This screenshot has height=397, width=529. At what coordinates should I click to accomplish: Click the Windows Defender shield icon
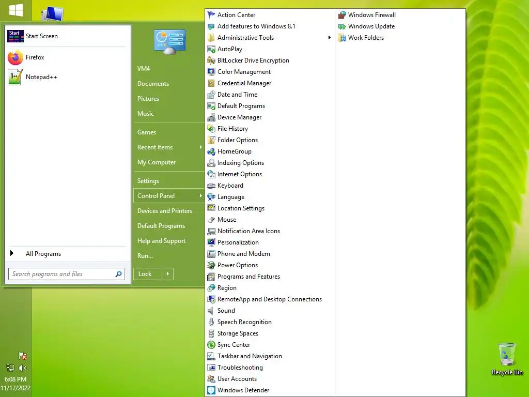tap(211, 390)
